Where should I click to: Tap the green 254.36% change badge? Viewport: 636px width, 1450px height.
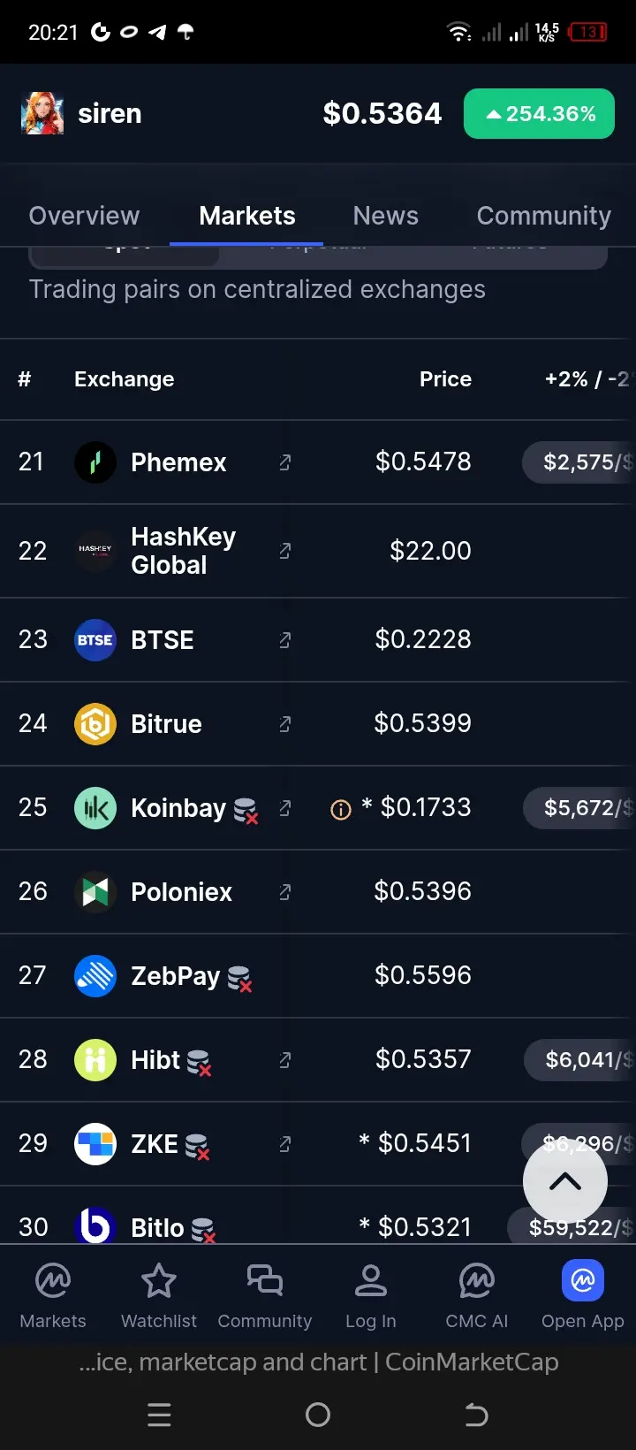coord(539,114)
